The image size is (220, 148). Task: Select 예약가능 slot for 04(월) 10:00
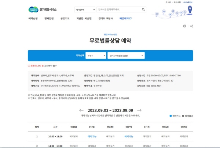point(92,136)
